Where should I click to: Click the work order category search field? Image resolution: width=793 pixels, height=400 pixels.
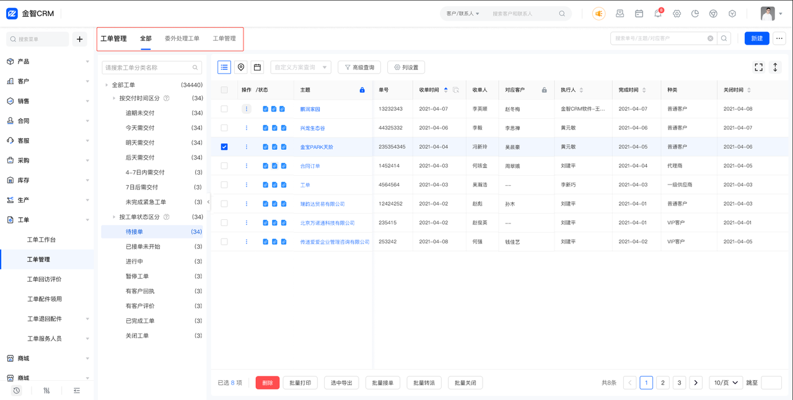[x=152, y=67]
